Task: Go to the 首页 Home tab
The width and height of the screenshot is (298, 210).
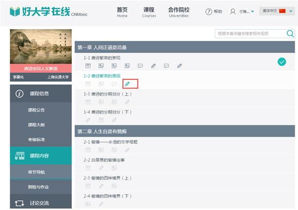Action: tap(122, 12)
